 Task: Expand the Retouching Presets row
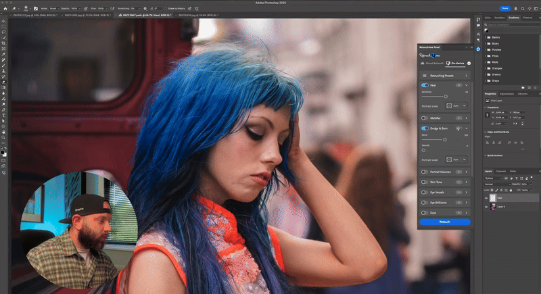(444, 76)
